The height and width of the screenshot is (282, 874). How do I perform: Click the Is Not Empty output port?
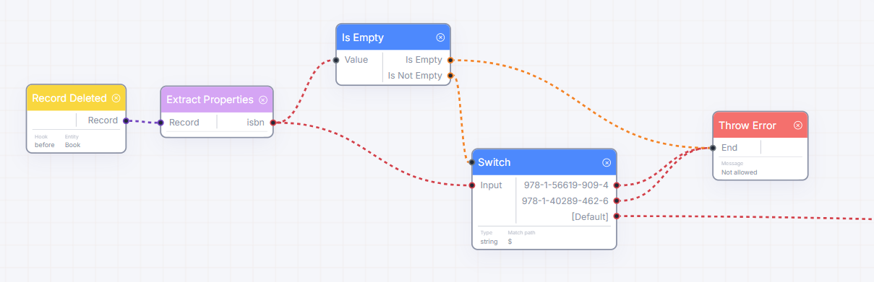tap(450, 76)
